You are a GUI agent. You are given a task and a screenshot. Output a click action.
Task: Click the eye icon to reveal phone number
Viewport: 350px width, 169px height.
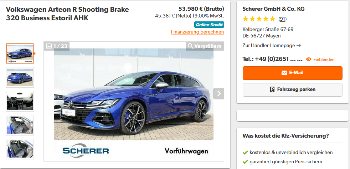point(309,60)
